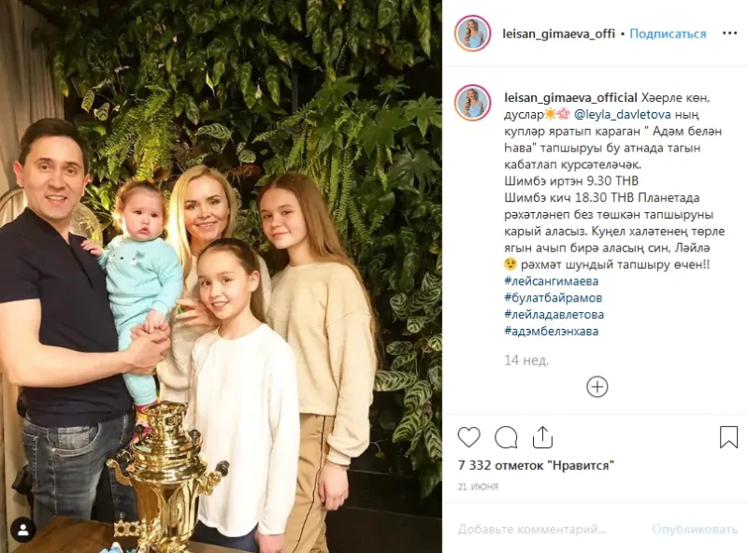Open comments with the speech bubble icon
Viewport: 748px width, 553px height.
click(x=506, y=437)
